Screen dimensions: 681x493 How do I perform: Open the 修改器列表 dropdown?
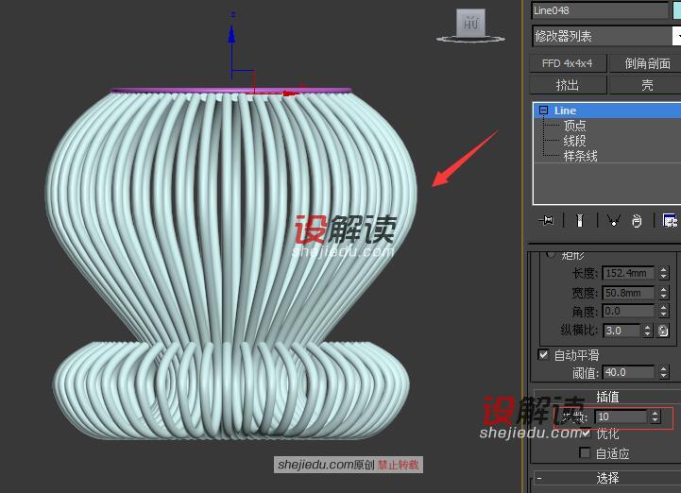pos(604,36)
